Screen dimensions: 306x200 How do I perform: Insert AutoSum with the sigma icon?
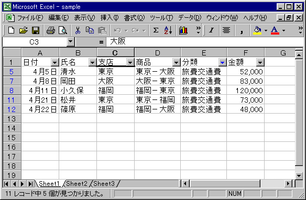click(156, 30)
